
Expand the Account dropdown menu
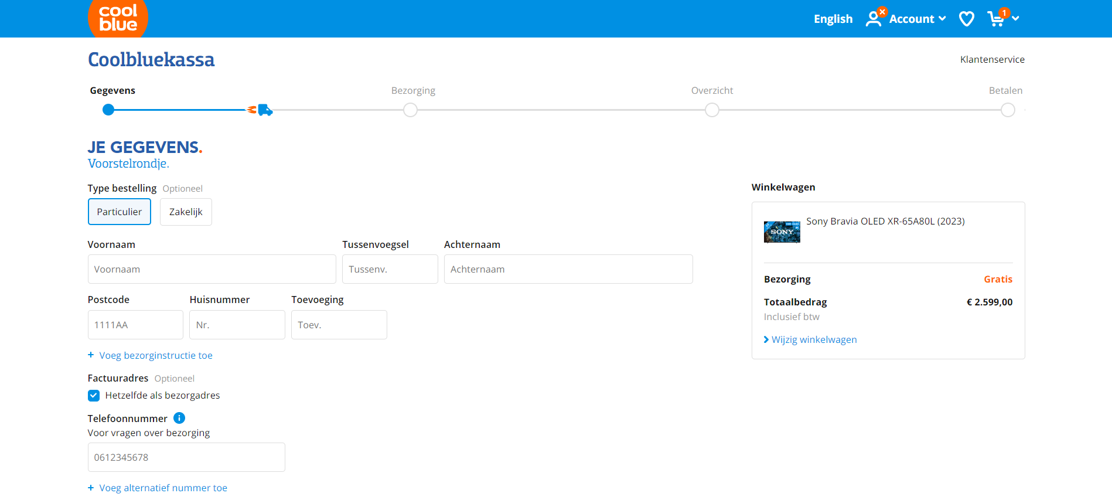pos(917,19)
